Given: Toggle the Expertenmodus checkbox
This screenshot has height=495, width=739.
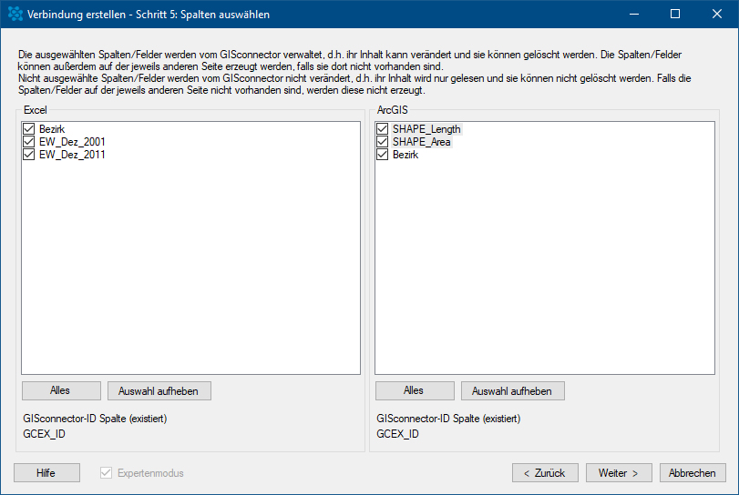Looking at the screenshot, I should tap(106, 473).
